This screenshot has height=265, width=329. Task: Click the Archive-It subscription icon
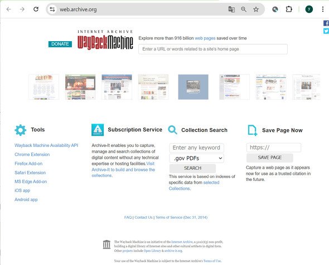(x=98, y=130)
